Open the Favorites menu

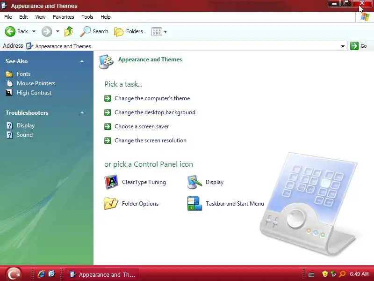coord(64,17)
